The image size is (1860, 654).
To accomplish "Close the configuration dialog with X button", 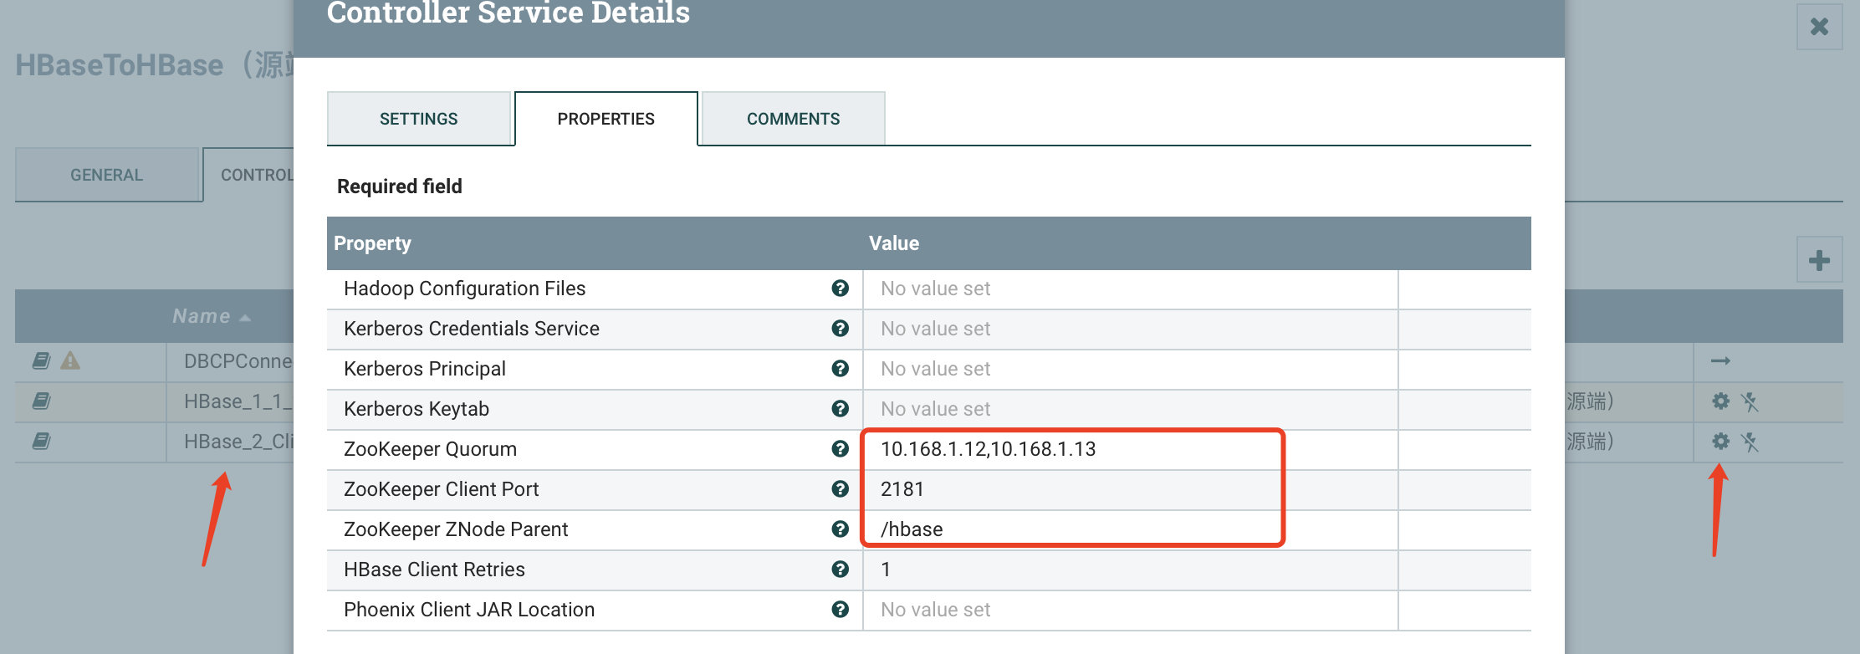I will click(x=1819, y=27).
